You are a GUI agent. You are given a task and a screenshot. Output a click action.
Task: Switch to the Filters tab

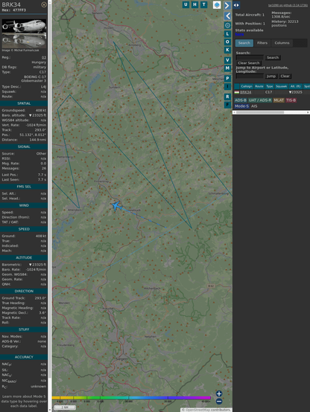[262, 43]
